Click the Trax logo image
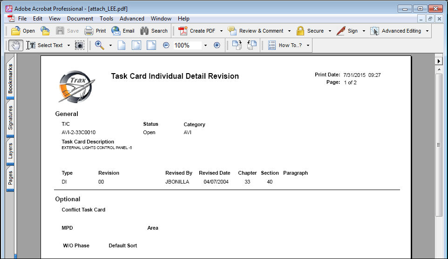The width and height of the screenshot is (448, 259). (76, 87)
